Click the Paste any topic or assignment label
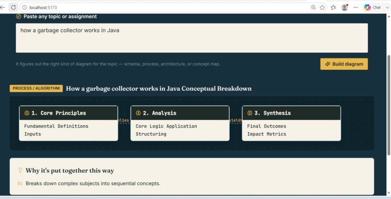This screenshot has height=199, width=391. click(x=60, y=17)
